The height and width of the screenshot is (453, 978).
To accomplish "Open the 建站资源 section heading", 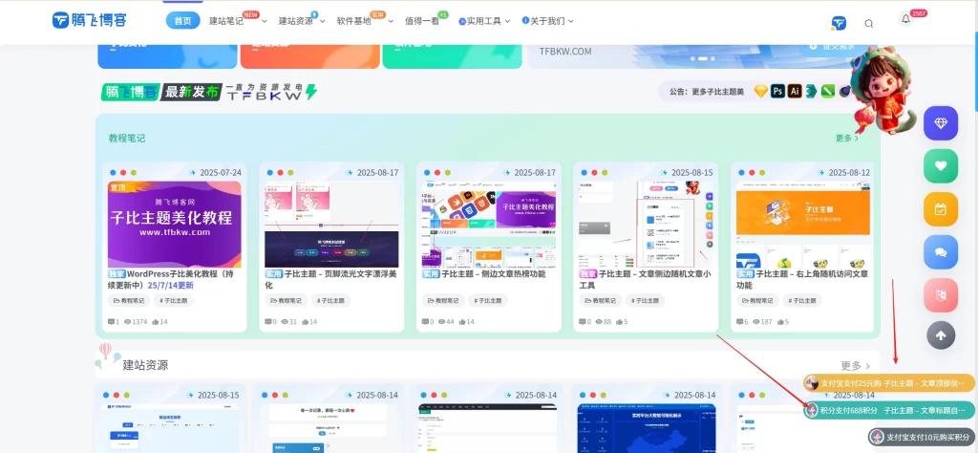I will 145,365.
